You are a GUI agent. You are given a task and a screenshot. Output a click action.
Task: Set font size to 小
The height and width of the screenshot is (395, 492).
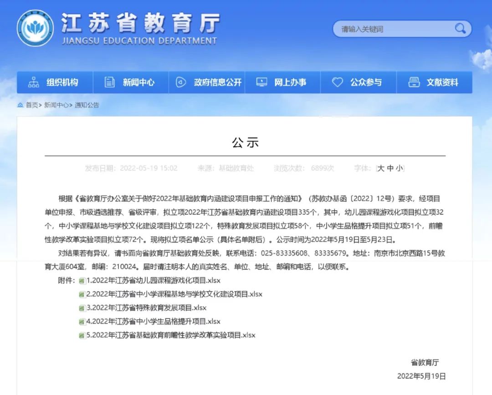tap(399, 169)
